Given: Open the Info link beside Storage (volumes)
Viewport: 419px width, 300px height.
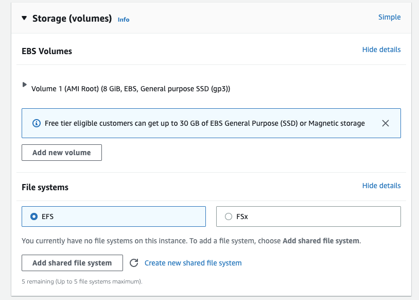Looking at the screenshot, I should pyautogui.click(x=124, y=20).
